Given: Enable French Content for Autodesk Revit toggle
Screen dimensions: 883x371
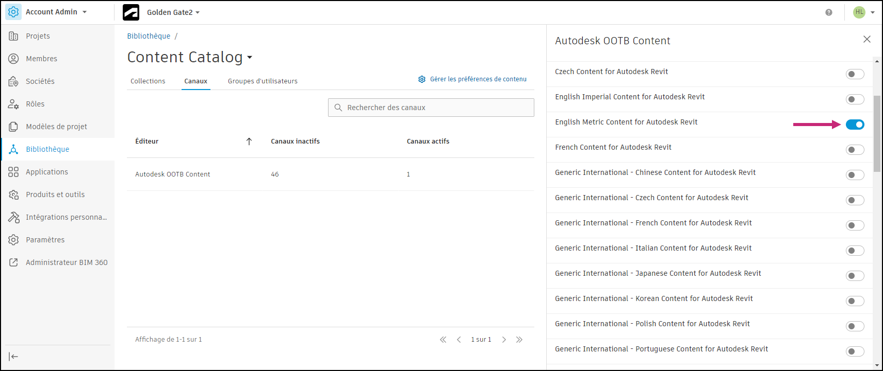Looking at the screenshot, I should (x=855, y=150).
